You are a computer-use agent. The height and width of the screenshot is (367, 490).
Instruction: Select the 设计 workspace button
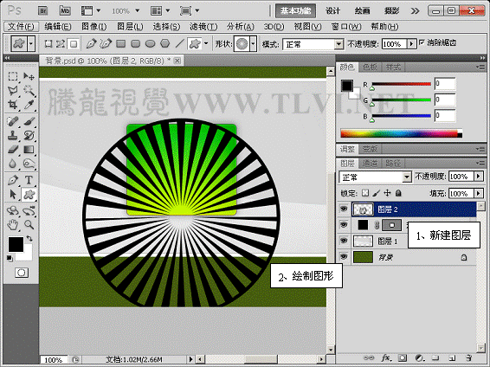pyautogui.click(x=332, y=11)
